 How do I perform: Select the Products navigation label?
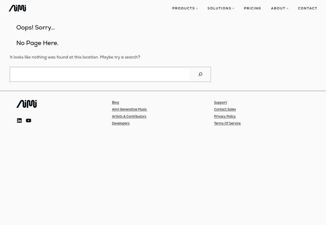183,8
